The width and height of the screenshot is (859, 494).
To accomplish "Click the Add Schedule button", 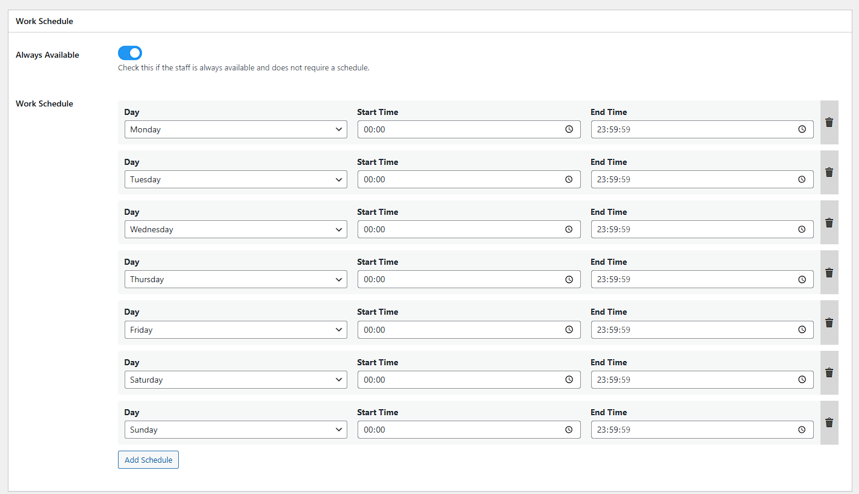I will click(148, 460).
